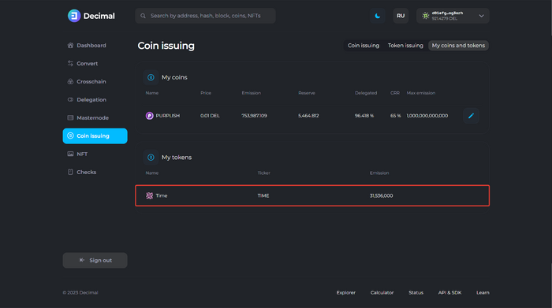The image size is (552, 308).
Task: Click the Crosschain sidebar icon
Action: [70, 82]
